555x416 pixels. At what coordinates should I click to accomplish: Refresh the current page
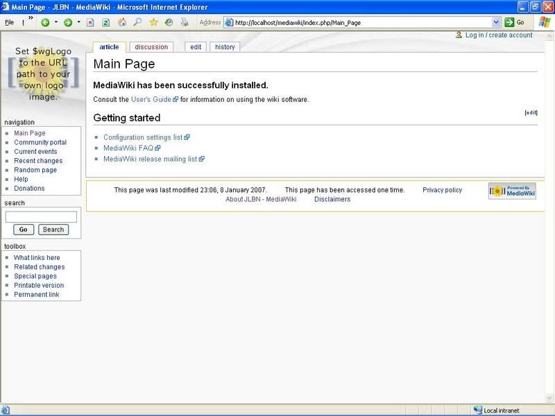click(x=105, y=23)
